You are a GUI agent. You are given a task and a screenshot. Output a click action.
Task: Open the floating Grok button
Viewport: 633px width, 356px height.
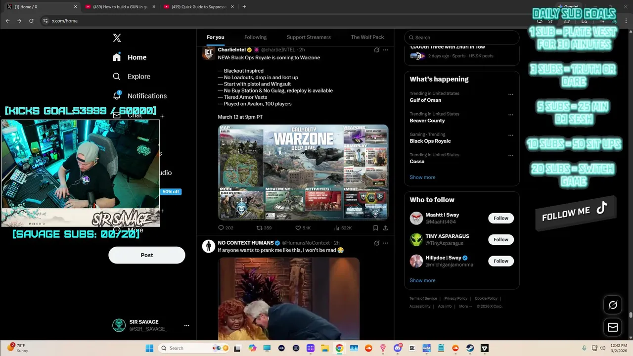point(613,305)
